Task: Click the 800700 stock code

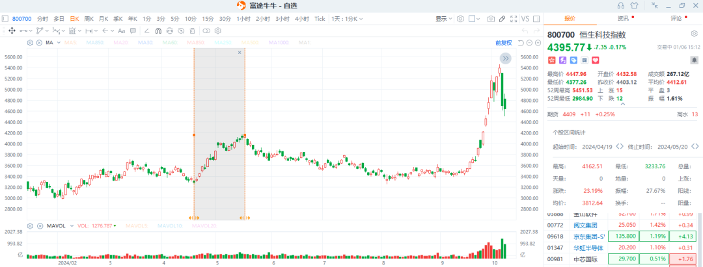Action: tap(22, 19)
